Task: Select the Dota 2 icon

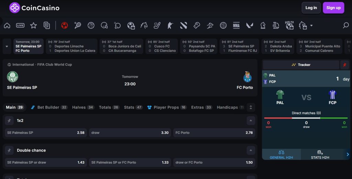Action: click(x=184, y=25)
